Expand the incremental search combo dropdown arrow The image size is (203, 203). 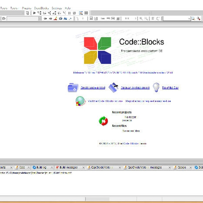[40, 19]
